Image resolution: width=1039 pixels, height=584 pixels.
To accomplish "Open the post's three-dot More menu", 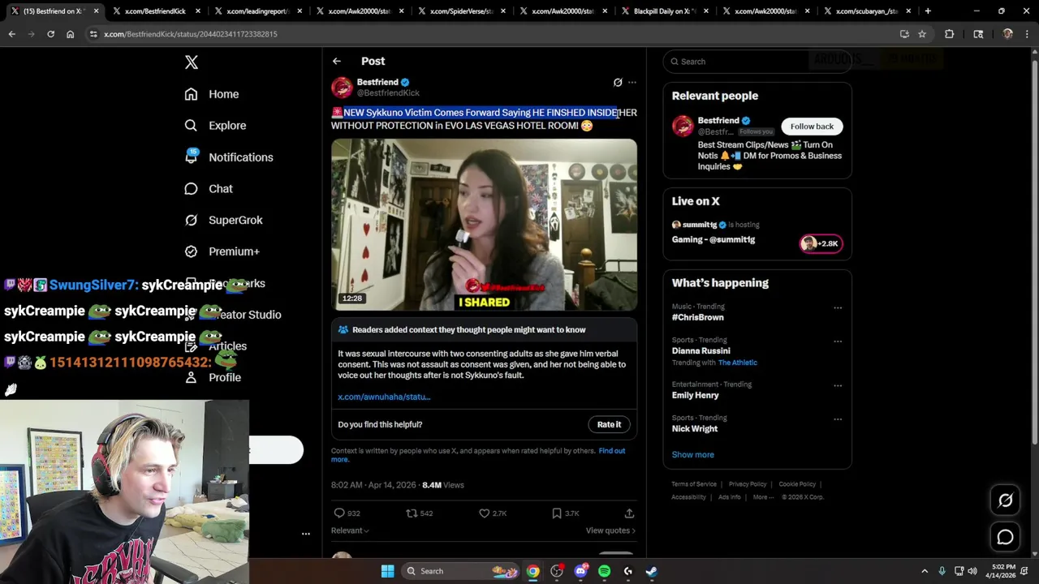I will (632, 82).
